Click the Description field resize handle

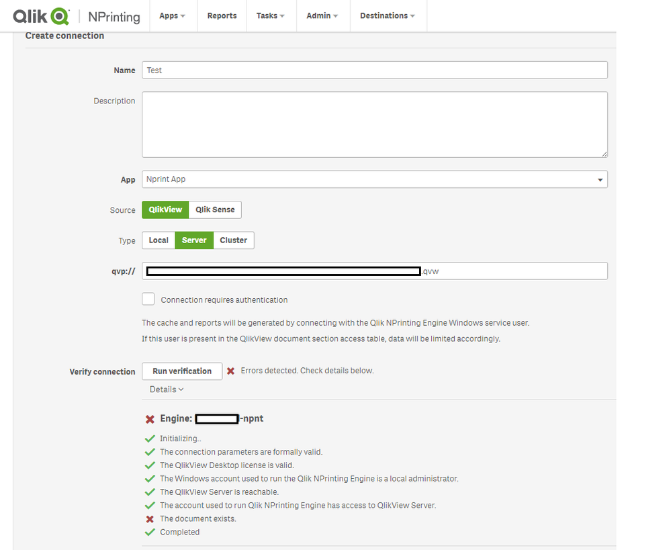(604, 154)
